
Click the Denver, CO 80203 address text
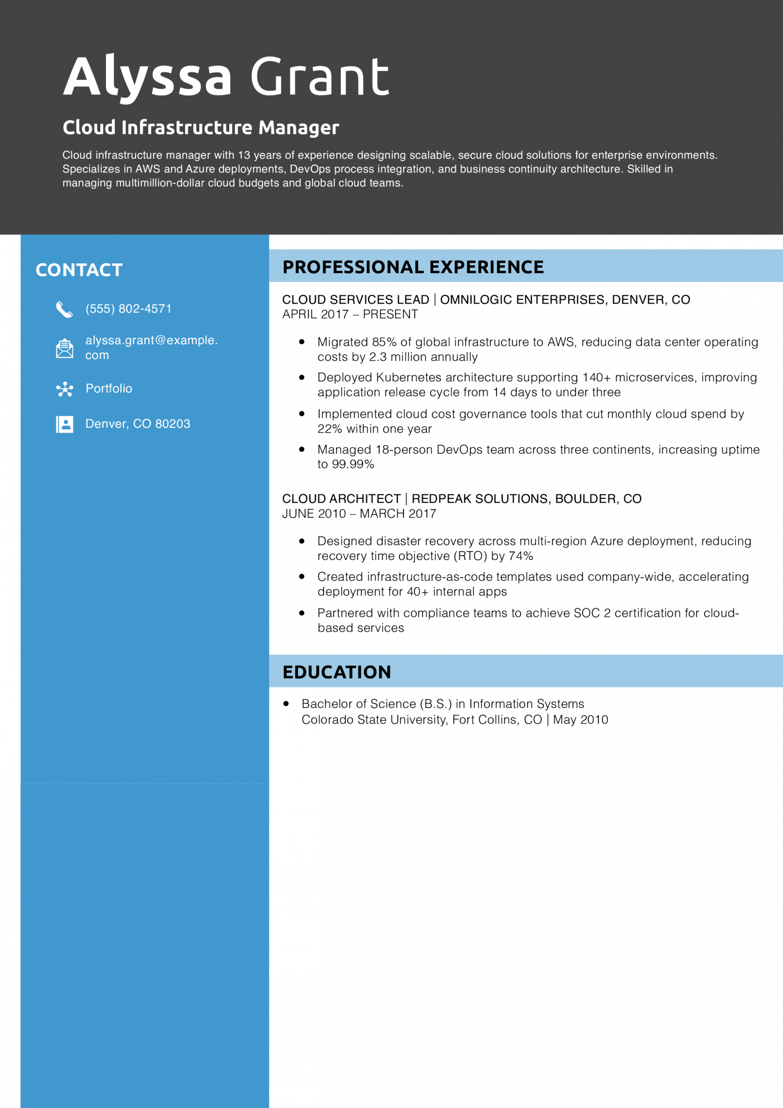pyautogui.click(x=138, y=424)
